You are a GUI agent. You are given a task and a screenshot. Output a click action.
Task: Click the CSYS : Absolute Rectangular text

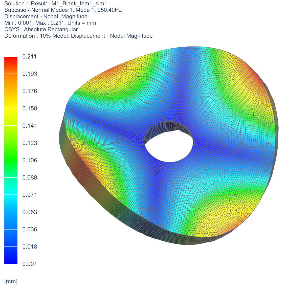(x=41, y=29)
